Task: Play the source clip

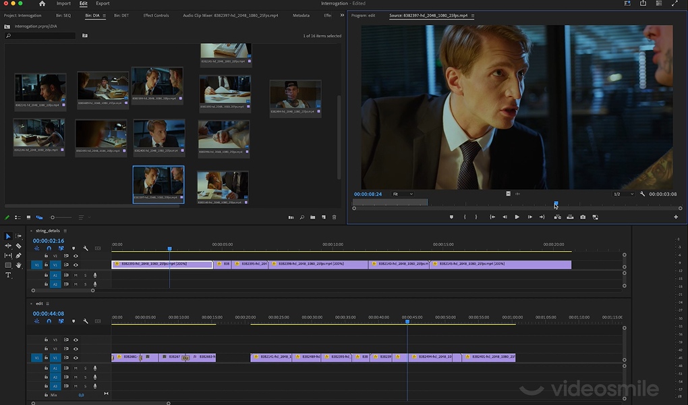Action: pos(517,217)
